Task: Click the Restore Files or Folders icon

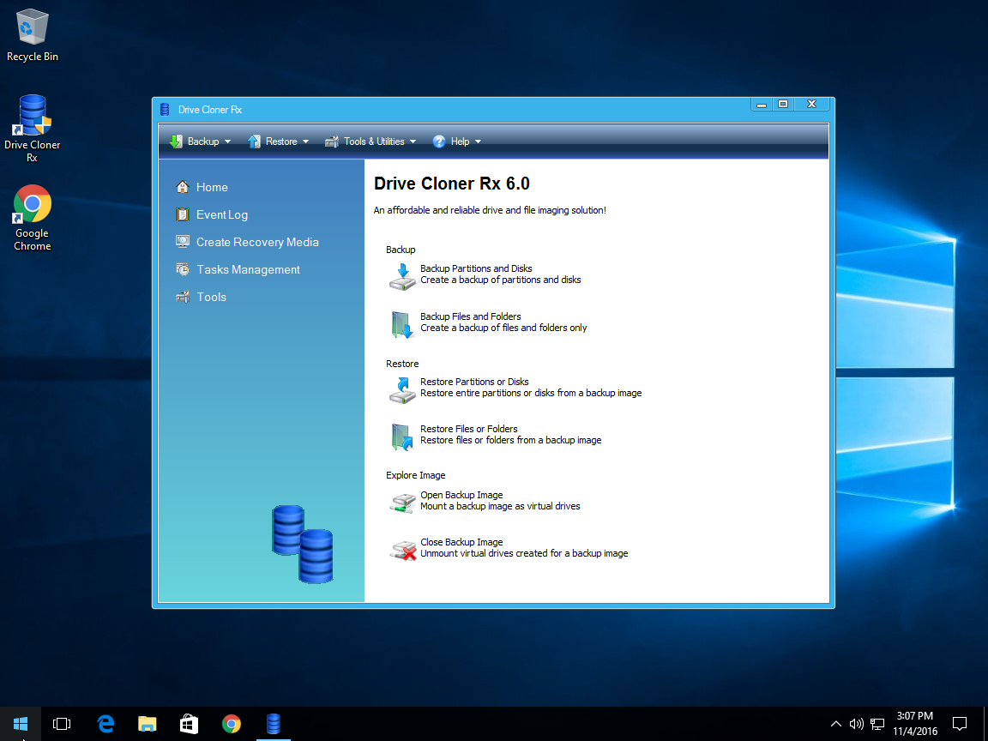Action: click(401, 437)
